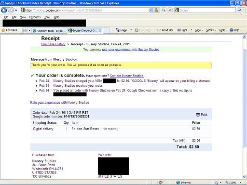The image size is (247, 185).
Task: Click the security padlock icon in address bar
Action: click(156, 10)
